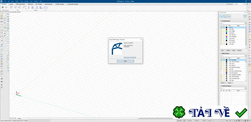Toggle visibility check for Axes object layer
The width and height of the screenshot is (251, 122).
224,64
